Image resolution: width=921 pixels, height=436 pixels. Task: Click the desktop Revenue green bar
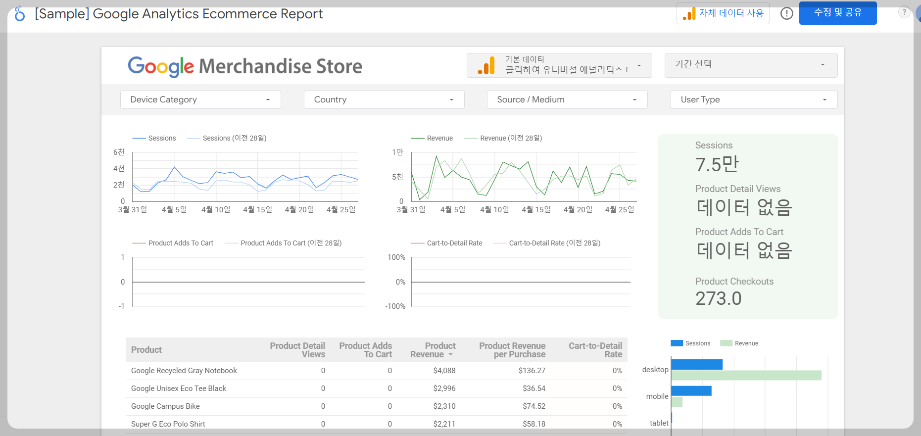(746, 375)
